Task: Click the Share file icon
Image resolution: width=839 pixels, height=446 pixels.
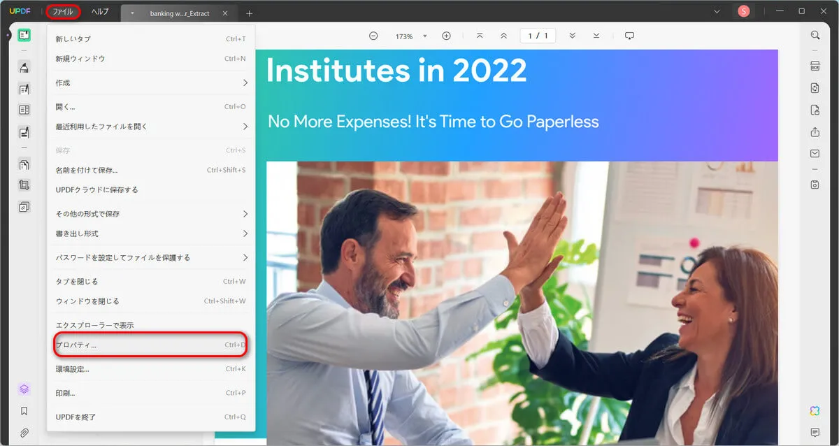Action: (815, 131)
